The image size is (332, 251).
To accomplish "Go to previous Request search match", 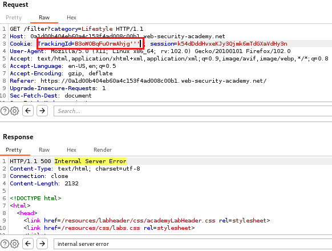I will [x=28, y=111].
